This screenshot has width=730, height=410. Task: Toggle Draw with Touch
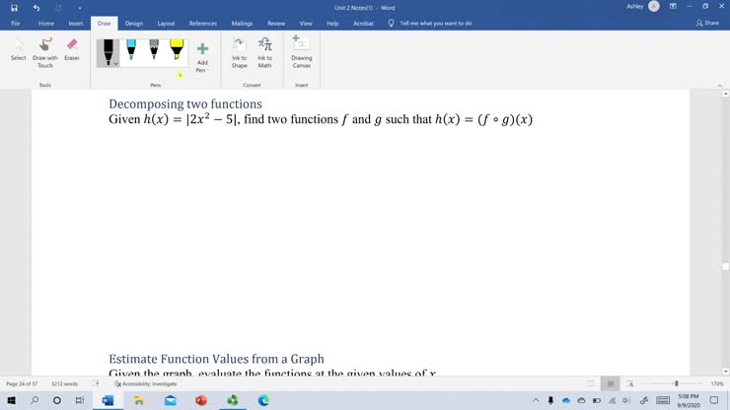[x=45, y=53]
